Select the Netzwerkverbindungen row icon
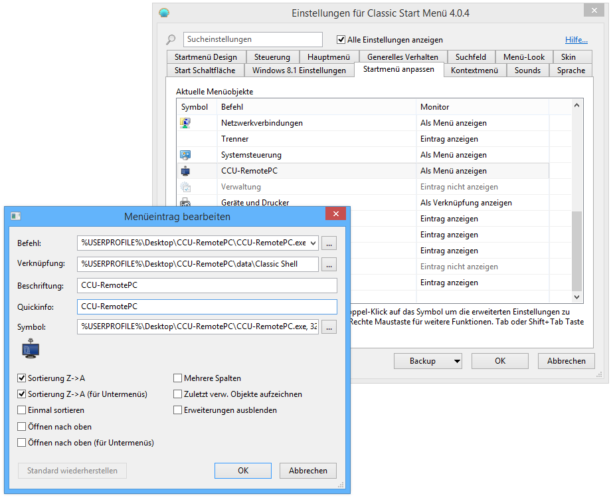613x498 pixels. coord(185,123)
